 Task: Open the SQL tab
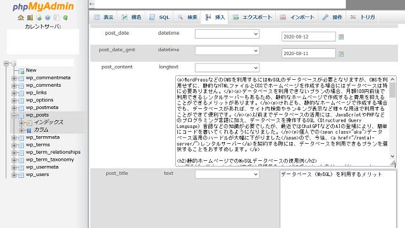(159, 17)
